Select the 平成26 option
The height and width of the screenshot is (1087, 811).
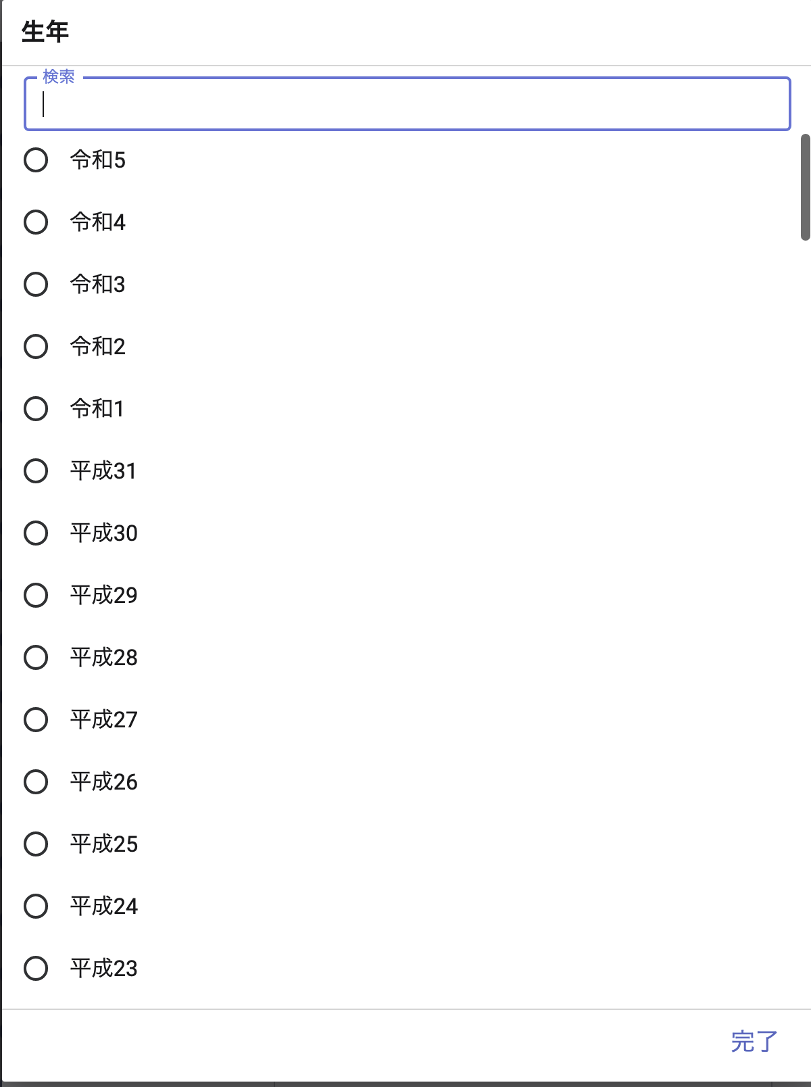coord(36,782)
